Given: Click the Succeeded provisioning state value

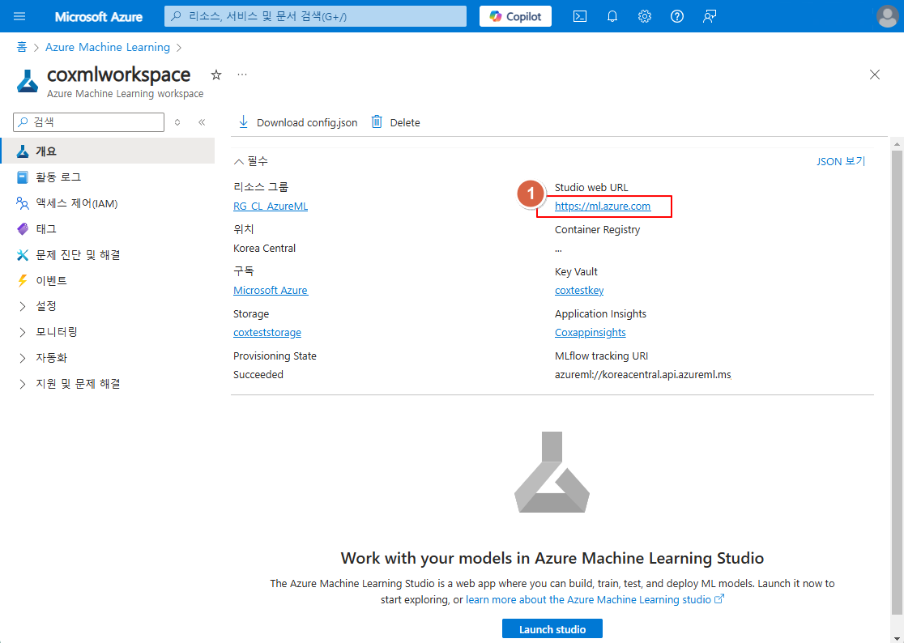Looking at the screenshot, I should point(258,374).
